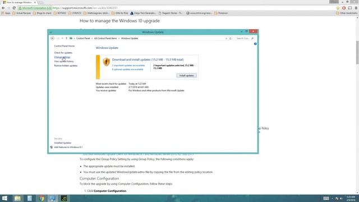The height and width of the screenshot is (202, 359).
Task: Open the Control Panel taskbar icon
Action: 52,198
